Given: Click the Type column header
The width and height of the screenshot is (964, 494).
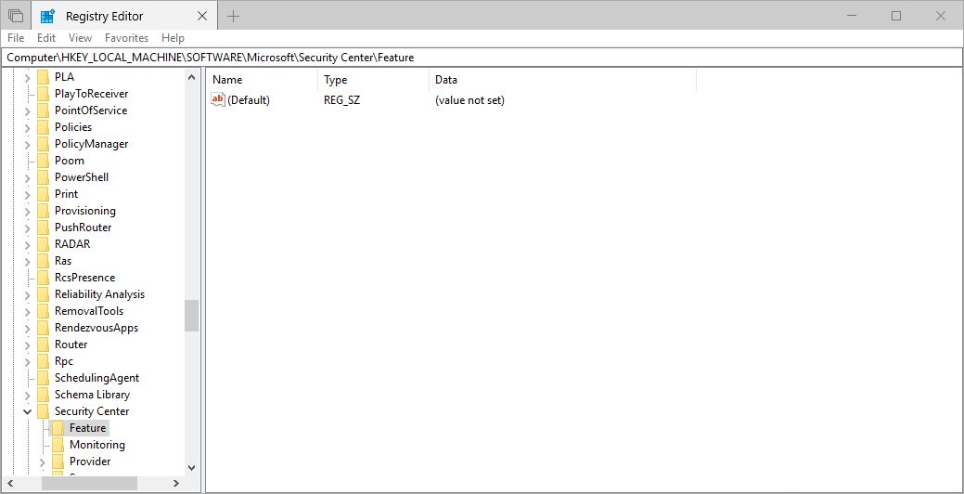Looking at the screenshot, I should pyautogui.click(x=373, y=80).
